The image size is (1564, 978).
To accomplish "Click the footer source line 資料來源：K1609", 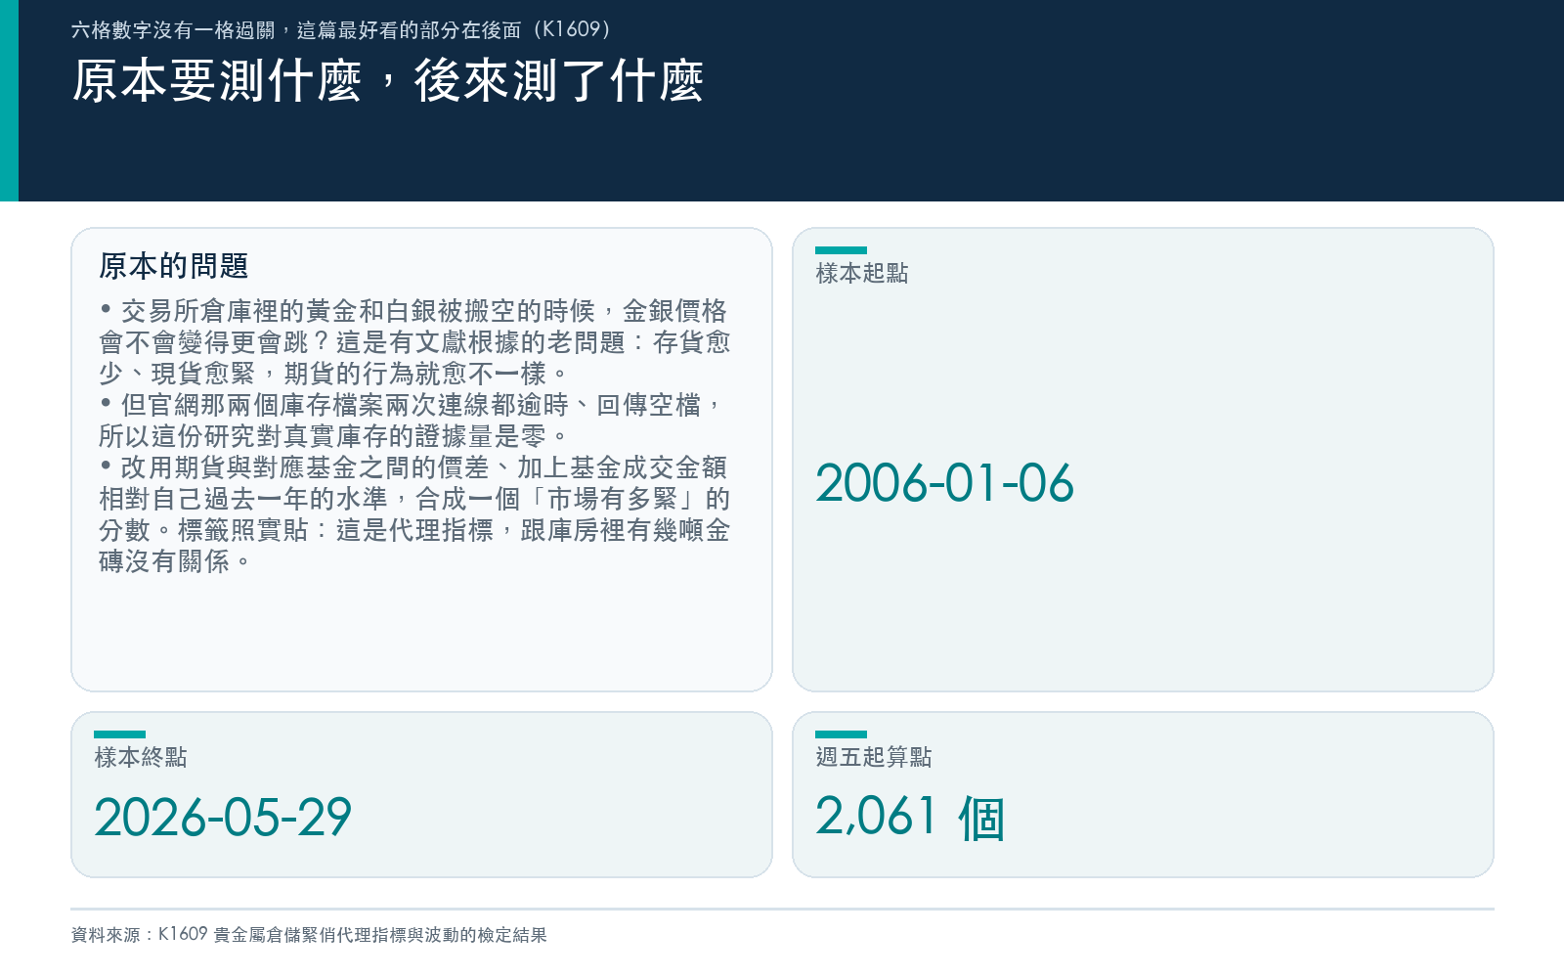I will click(x=309, y=935).
